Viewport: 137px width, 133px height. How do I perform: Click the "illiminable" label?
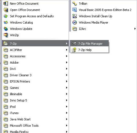16,94
